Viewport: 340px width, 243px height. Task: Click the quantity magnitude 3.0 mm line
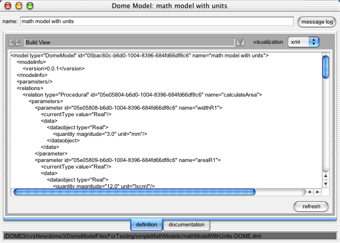(x=100, y=134)
